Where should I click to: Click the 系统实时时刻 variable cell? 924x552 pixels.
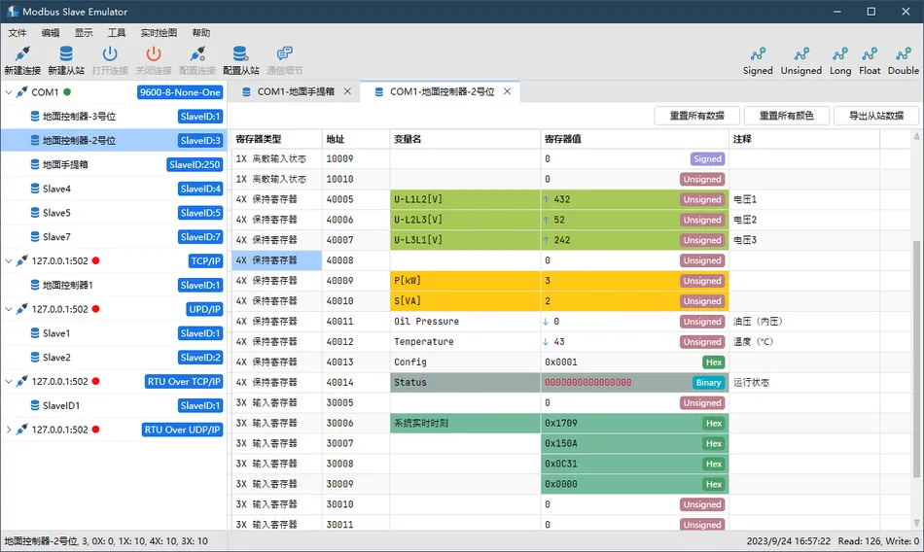click(465, 423)
